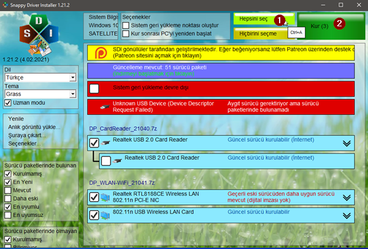Toggle Kurulmamış under 'Sürücü paketlerinde olmayan'
The width and height of the screenshot is (368, 249).
click(x=8, y=239)
